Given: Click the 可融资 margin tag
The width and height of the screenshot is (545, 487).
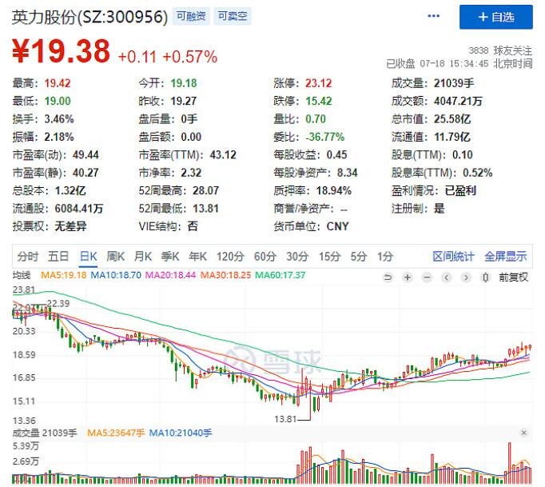Looking at the screenshot, I should click(191, 16).
